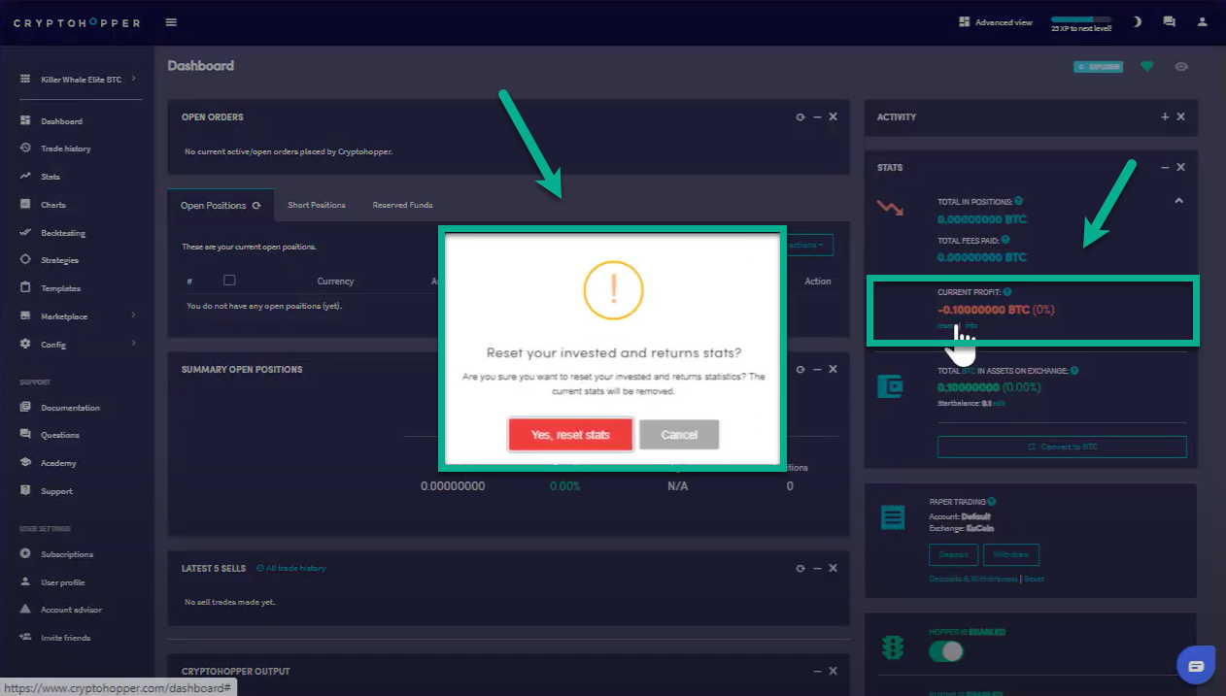
Task: Disable the Hopper enabled switch
Action: click(945, 651)
